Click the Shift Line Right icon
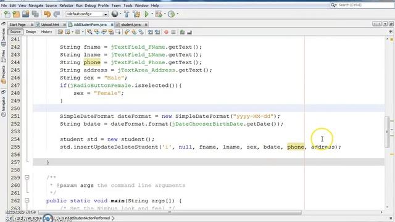Viewport: 395px width, 222px height. [x=157, y=32]
